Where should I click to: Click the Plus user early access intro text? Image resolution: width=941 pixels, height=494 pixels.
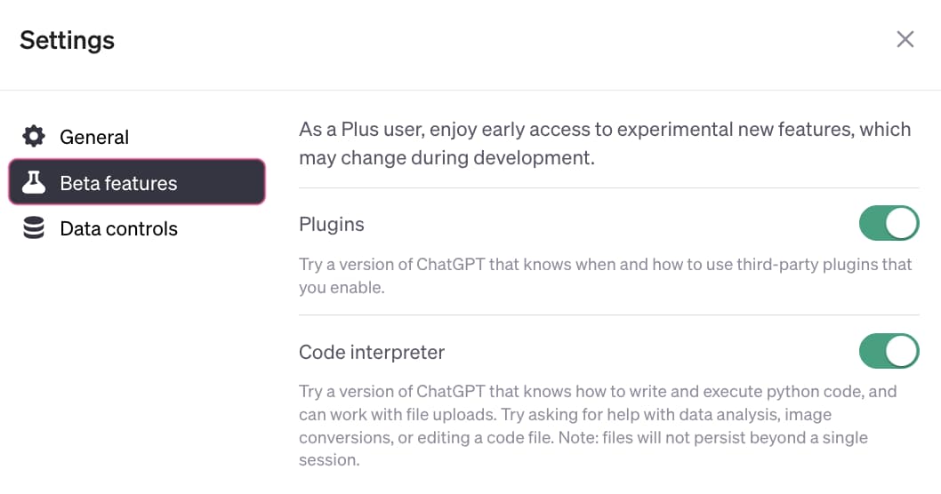tap(605, 143)
